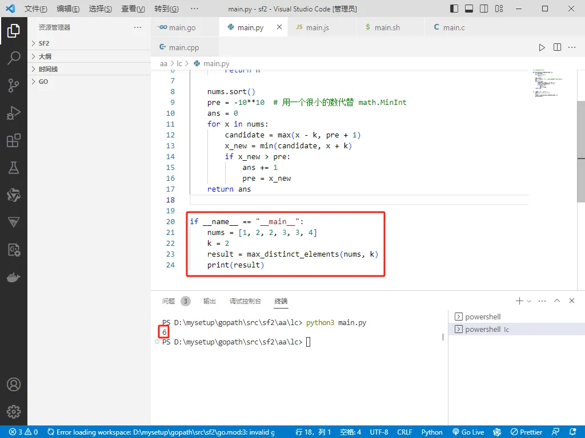This screenshot has width=585, height=438.
Task: Open Run and Debug view
Action: (14, 113)
